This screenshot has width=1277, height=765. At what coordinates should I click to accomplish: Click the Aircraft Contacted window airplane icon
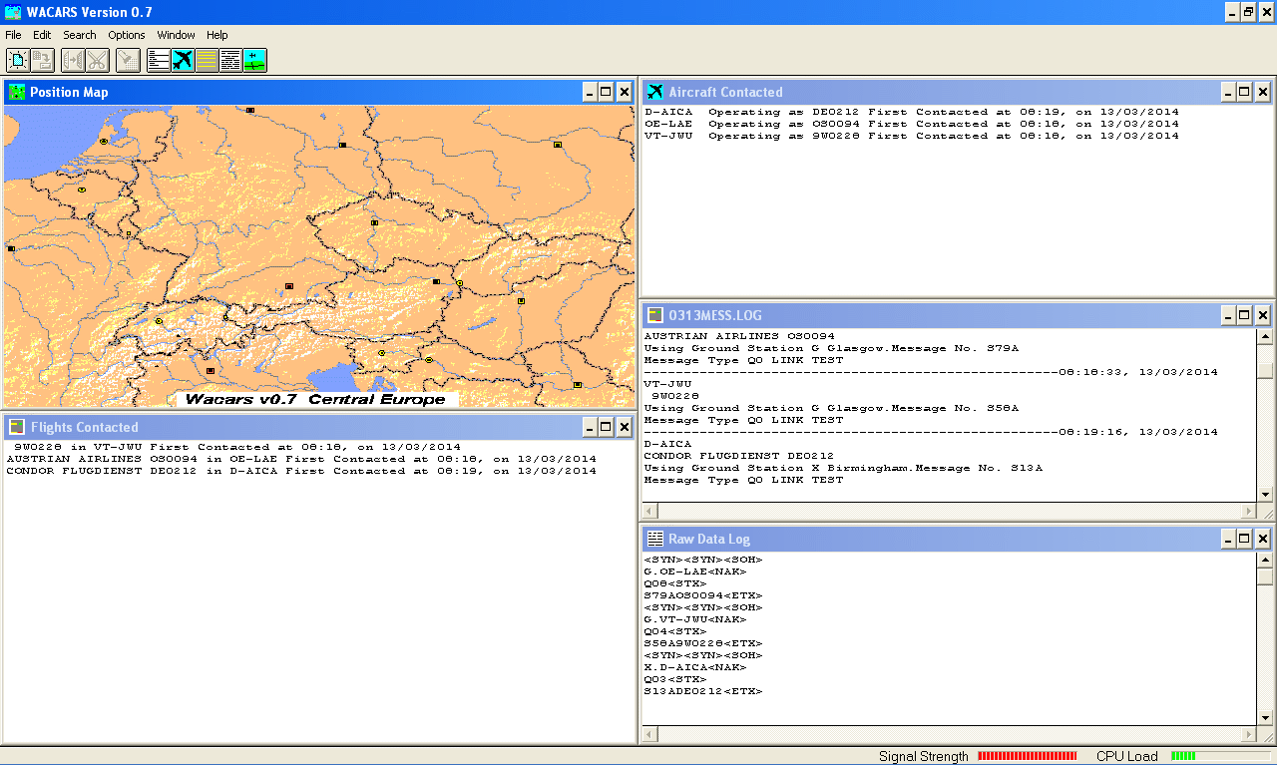pos(655,92)
